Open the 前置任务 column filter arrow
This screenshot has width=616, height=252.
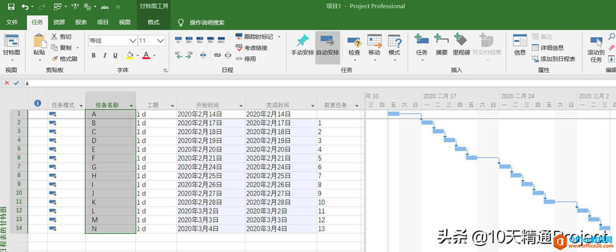(x=357, y=106)
